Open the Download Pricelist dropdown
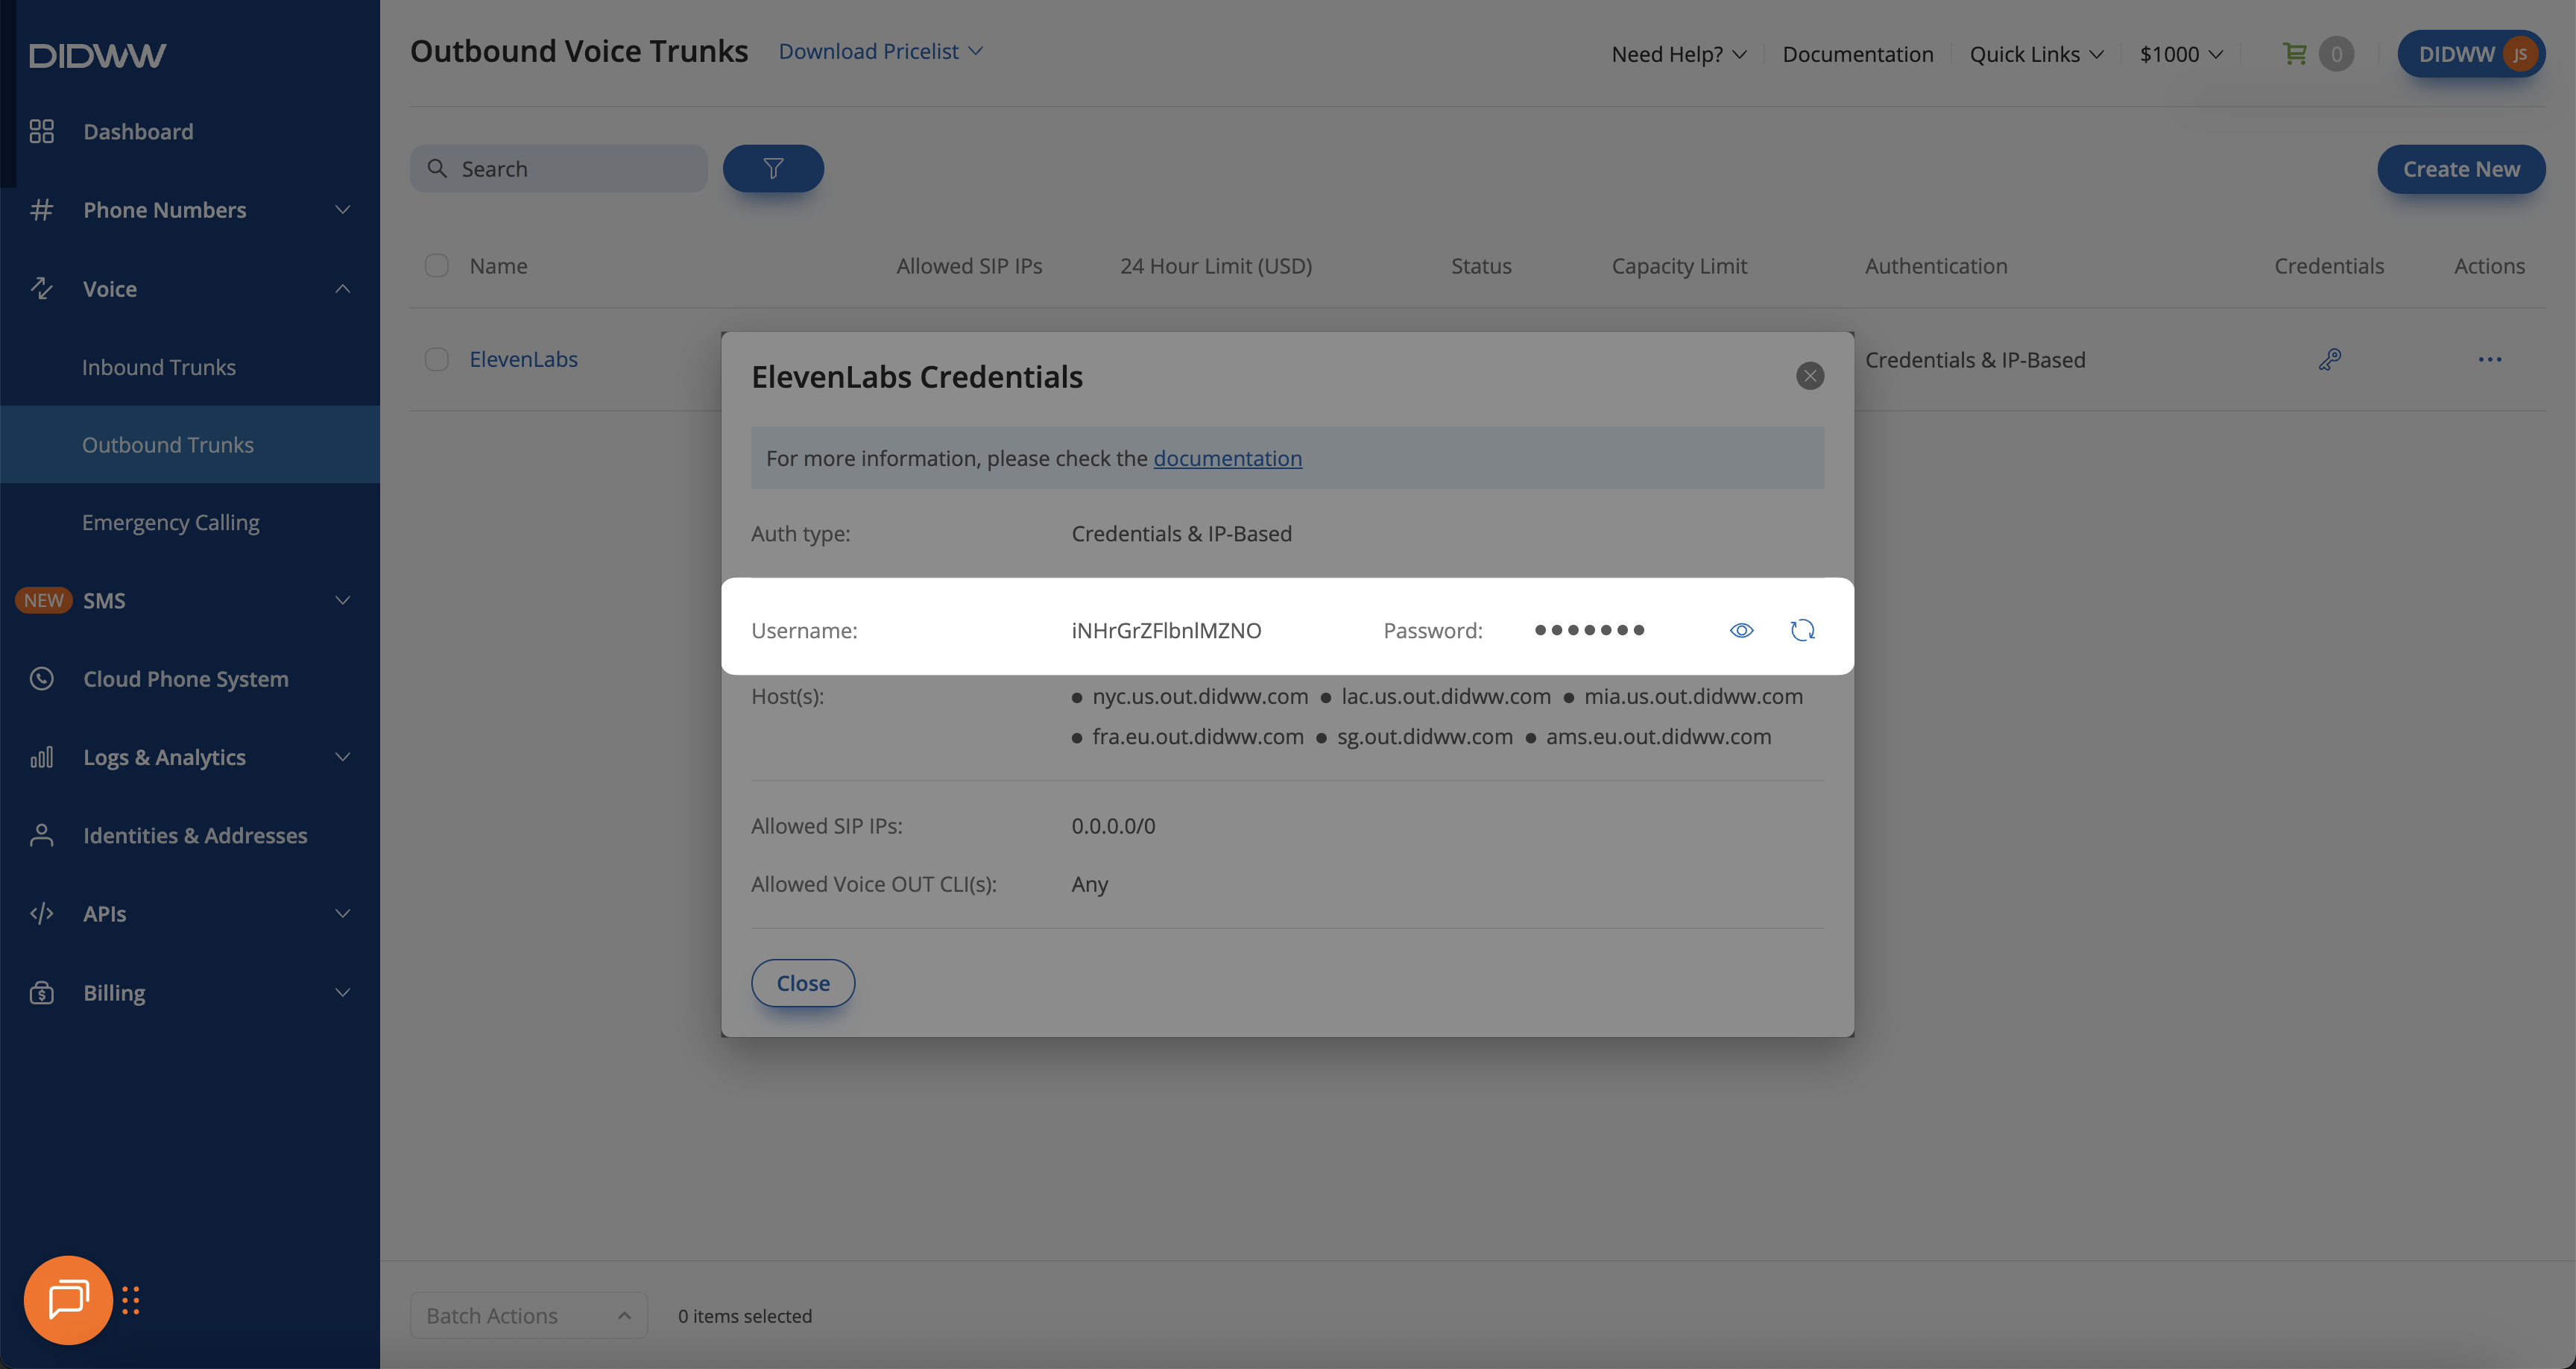Screen dimensions: 2576x1369 click(880, 51)
